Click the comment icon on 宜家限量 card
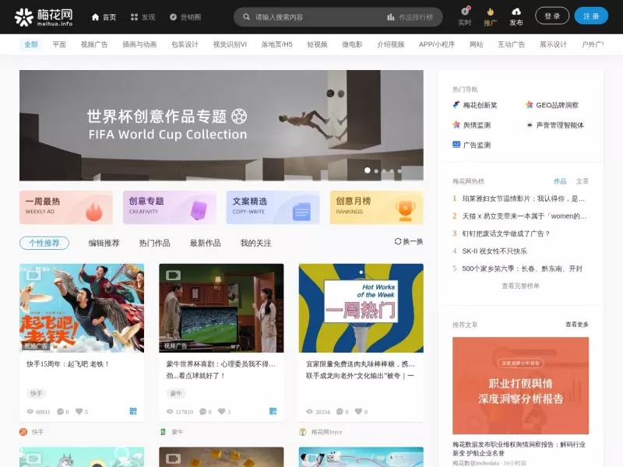This screenshot has height=467, width=623. 340,412
